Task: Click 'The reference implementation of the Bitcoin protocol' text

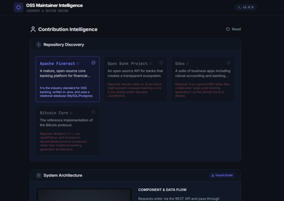Action: (x=66, y=123)
